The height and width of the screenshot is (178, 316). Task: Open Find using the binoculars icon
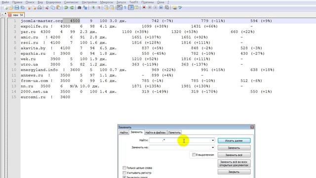pyautogui.click(x=79, y=8)
